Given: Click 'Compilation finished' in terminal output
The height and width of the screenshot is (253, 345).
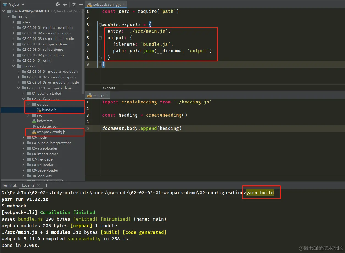Looking at the screenshot, I should (68, 212).
